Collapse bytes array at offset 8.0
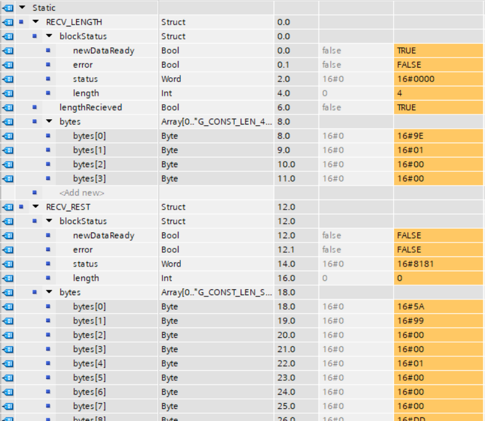The width and height of the screenshot is (485, 421). [49, 121]
